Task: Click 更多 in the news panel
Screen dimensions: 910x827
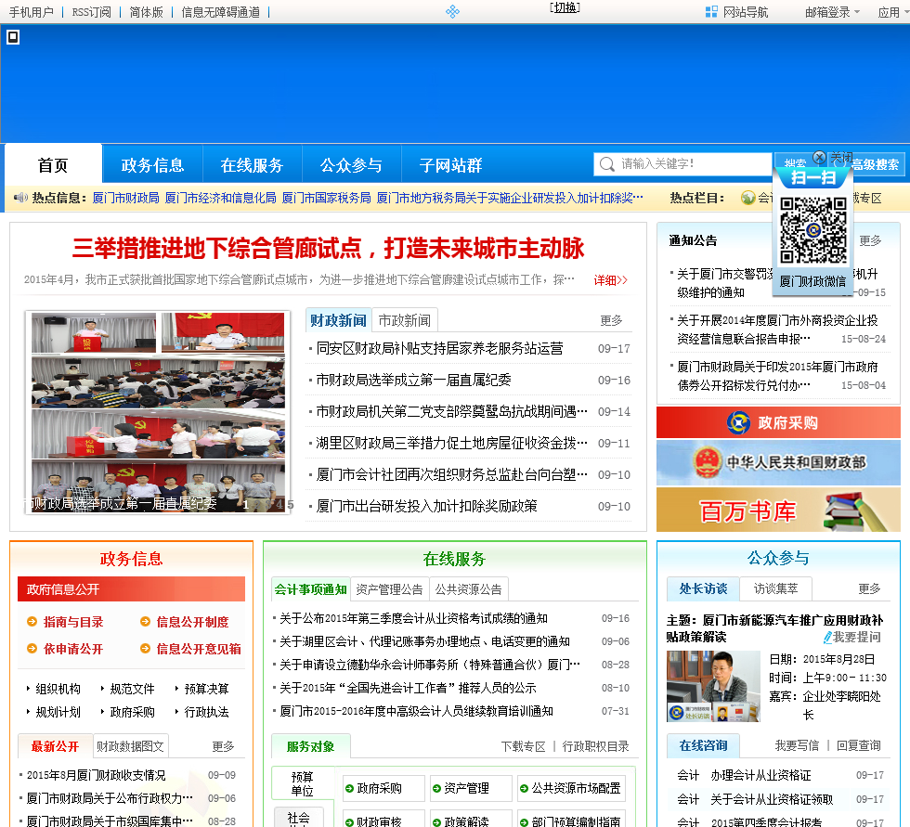Action: tap(611, 320)
